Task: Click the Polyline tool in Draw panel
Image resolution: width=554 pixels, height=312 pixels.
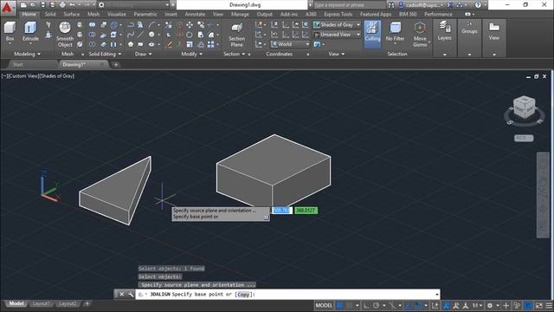Action: pyautogui.click(x=131, y=25)
